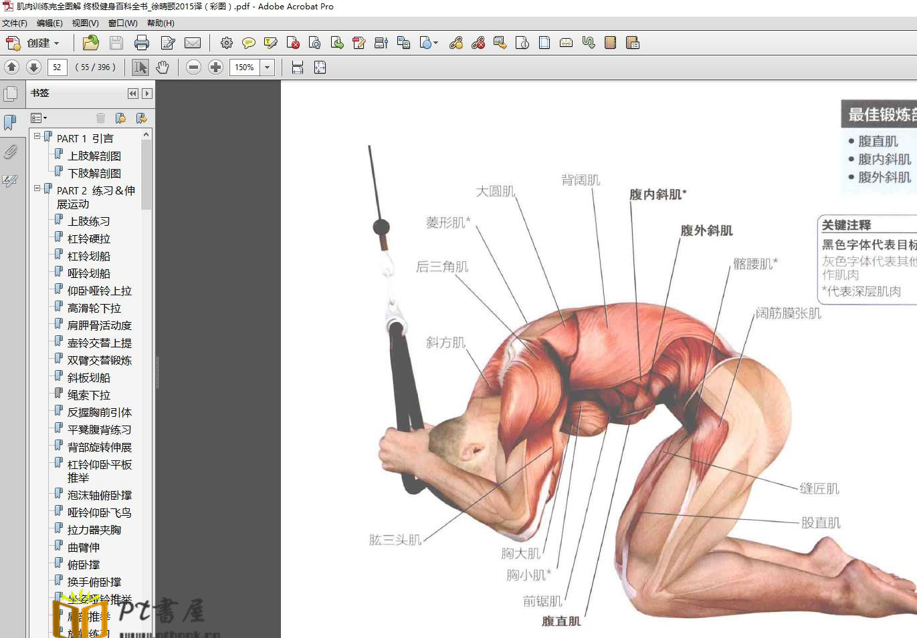Zoom out with the minus button
This screenshot has height=638, width=917.
click(x=193, y=67)
